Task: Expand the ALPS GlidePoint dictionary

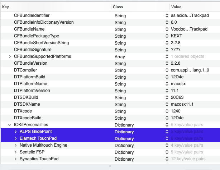Action: pos(15,132)
